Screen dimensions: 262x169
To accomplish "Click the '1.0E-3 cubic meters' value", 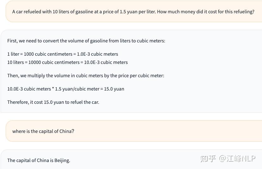I will pyautogui.click(x=97, y=54).
